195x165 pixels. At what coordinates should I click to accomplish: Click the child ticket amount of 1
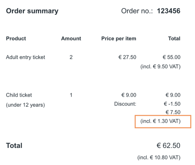[x=71, y=95]
